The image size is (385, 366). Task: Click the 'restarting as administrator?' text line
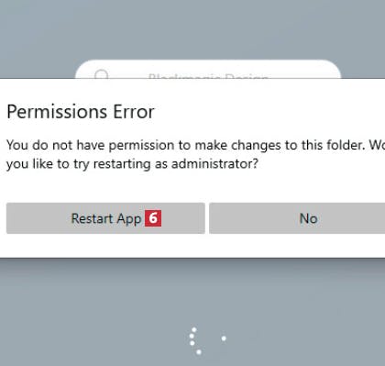pyautogui.click(x=132, y=164)
